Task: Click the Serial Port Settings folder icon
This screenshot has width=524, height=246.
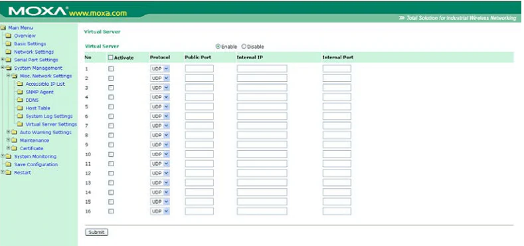Action: (x=9, y=60)
